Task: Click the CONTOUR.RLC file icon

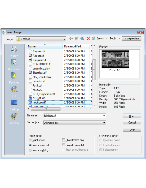Action: coord(30,64)
